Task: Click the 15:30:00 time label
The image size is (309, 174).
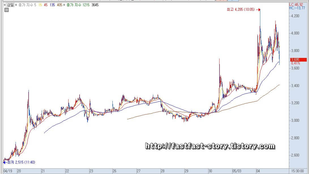Action: point(297,171)
